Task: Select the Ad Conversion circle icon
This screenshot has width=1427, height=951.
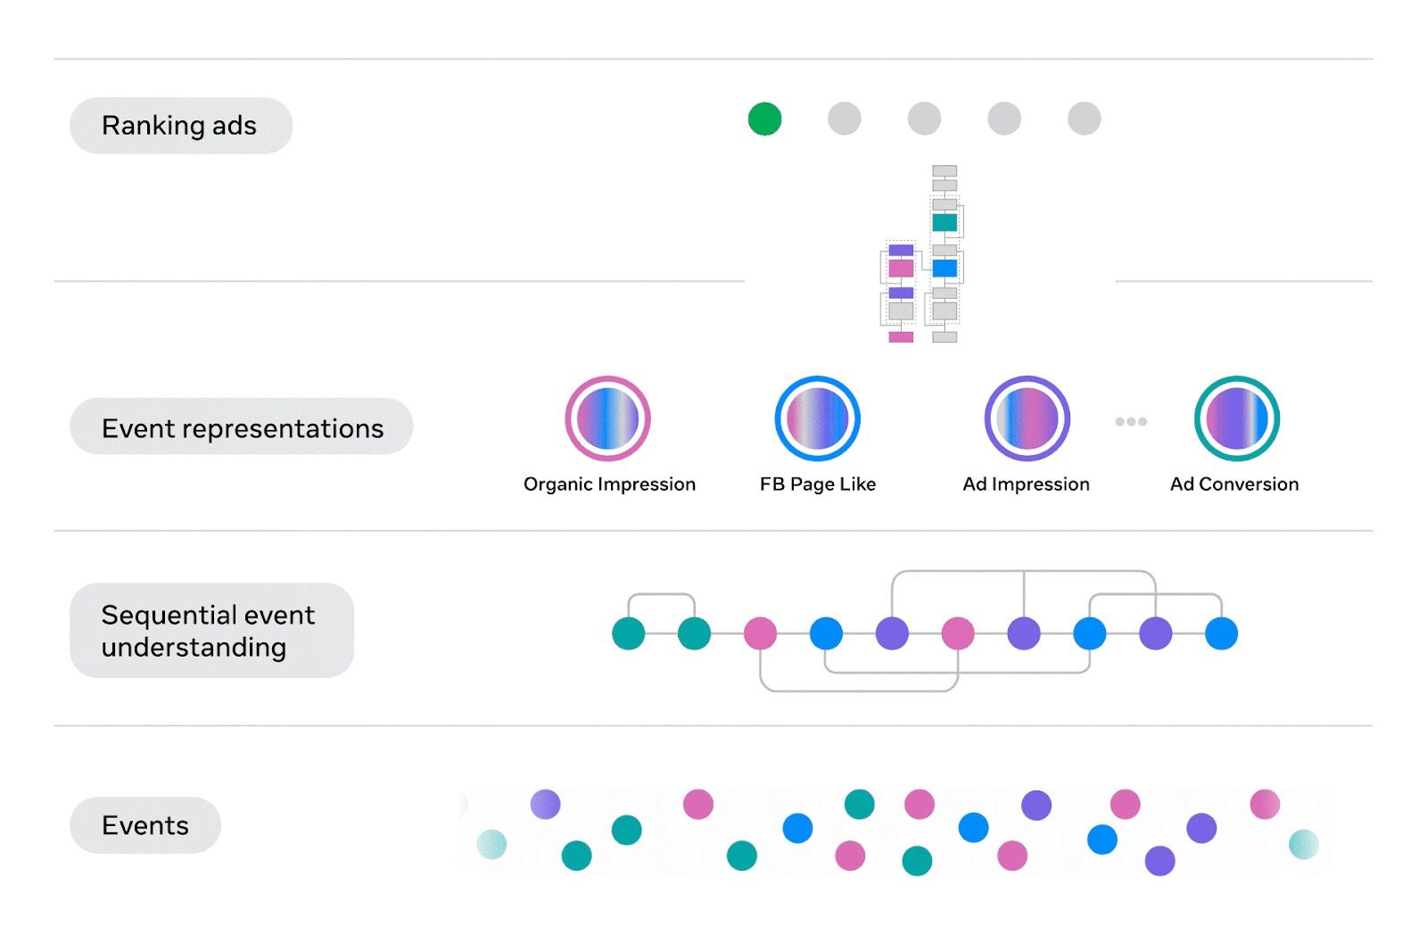Action: [x=1236, y=418]
